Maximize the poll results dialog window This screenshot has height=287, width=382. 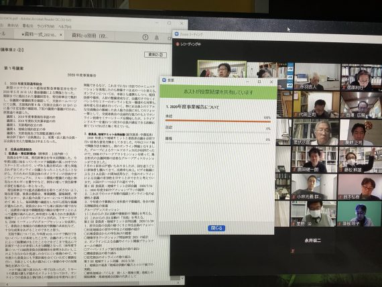coord(260,82)
